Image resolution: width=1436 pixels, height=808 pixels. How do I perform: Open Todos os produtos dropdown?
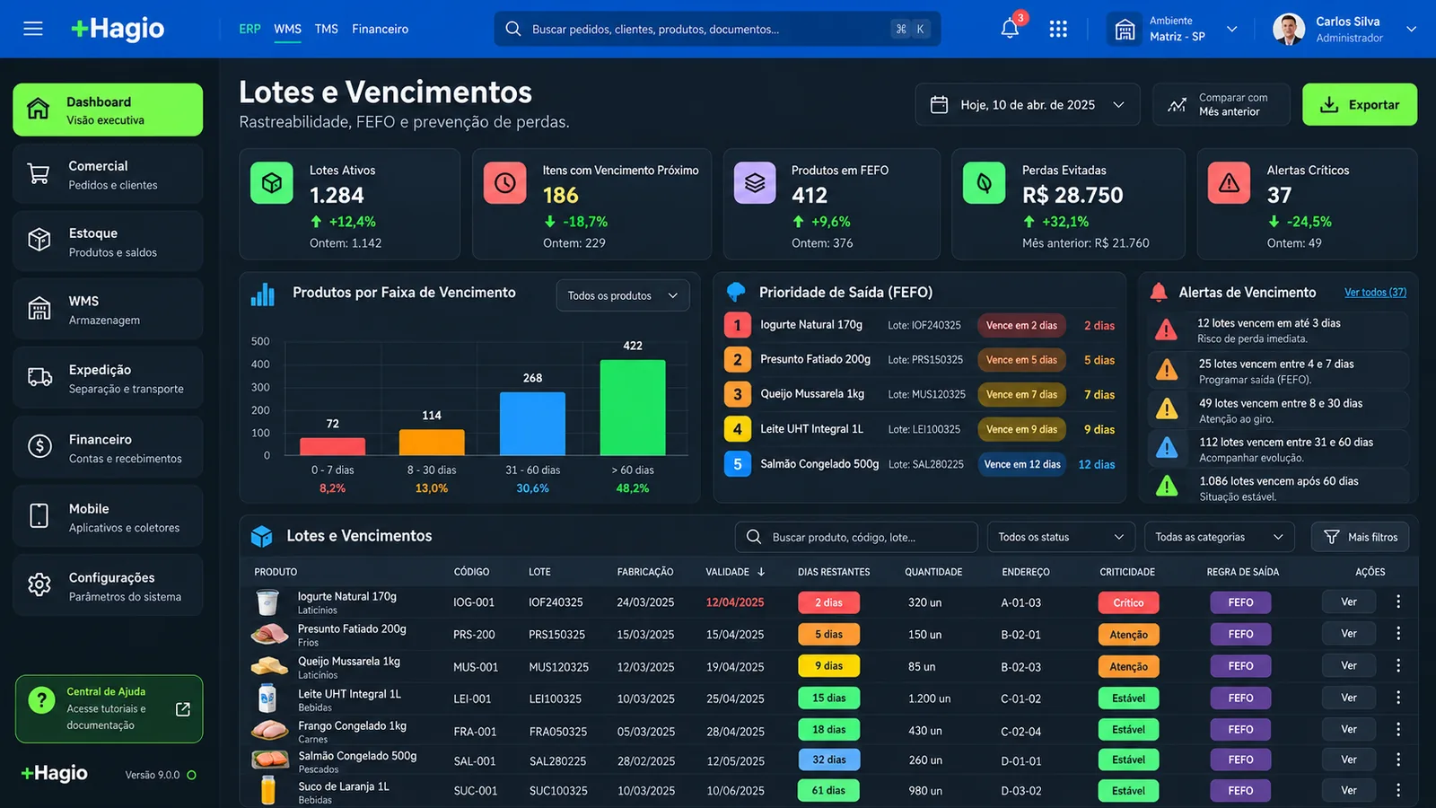coord(623,295)
